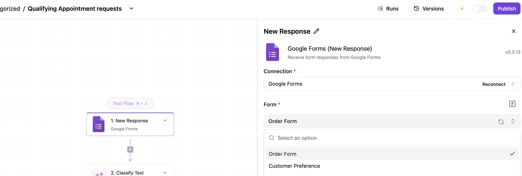522x176 pixels.
Task: Collapse the Order Form dropdown
Action: tap(513, 121)
